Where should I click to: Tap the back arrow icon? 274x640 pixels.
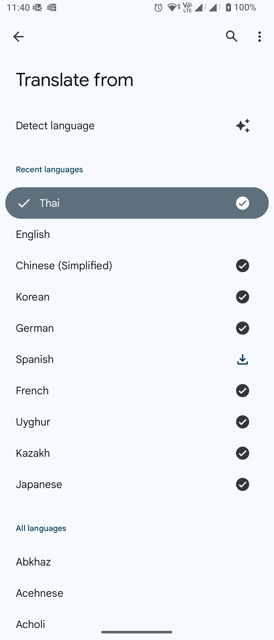18,37
